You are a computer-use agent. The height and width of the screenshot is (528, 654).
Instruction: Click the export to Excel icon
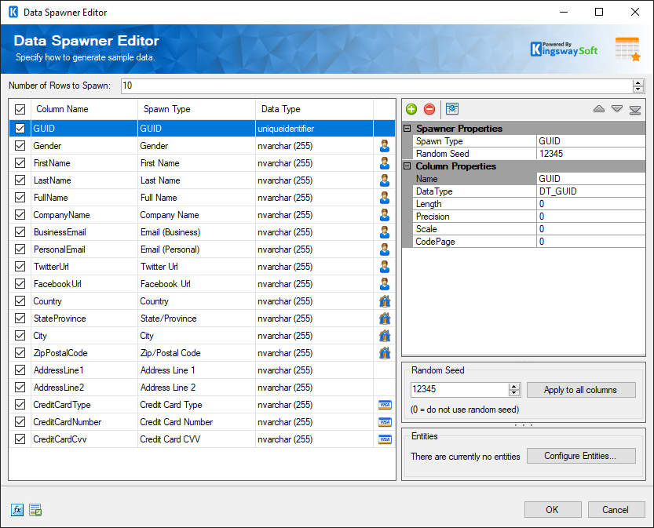(35, 510)
